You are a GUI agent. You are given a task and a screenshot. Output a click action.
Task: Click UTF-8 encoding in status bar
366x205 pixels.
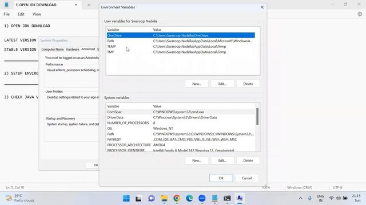click(x=337, y=187)
